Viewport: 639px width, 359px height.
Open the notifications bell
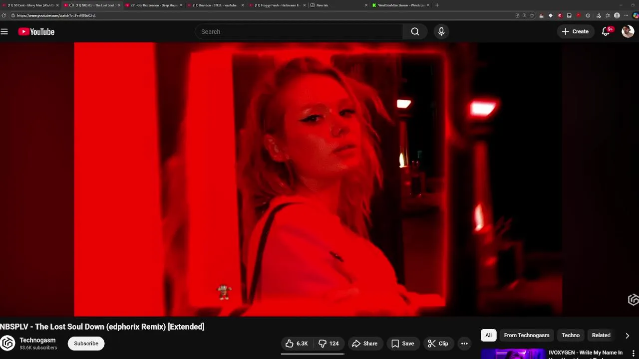click(x=606, y=31)
